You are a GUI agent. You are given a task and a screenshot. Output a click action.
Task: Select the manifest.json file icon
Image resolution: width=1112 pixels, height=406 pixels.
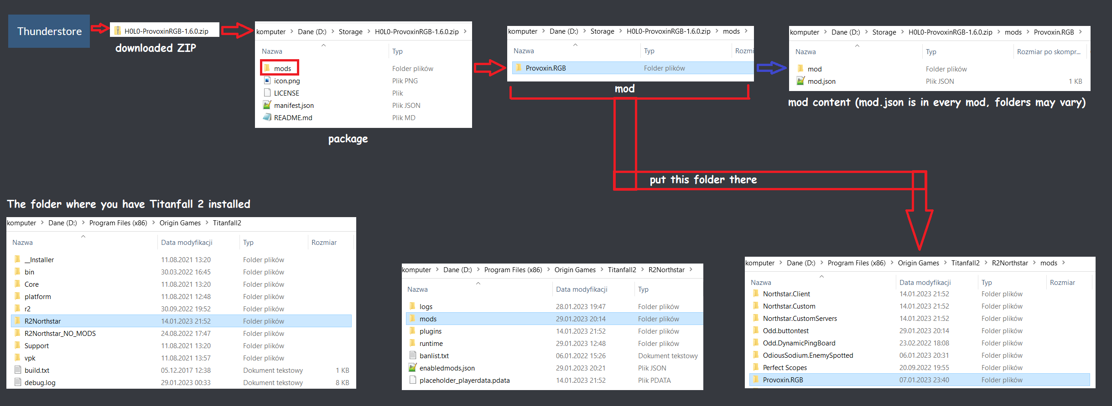pyautogui.click(x=267, y=105)
